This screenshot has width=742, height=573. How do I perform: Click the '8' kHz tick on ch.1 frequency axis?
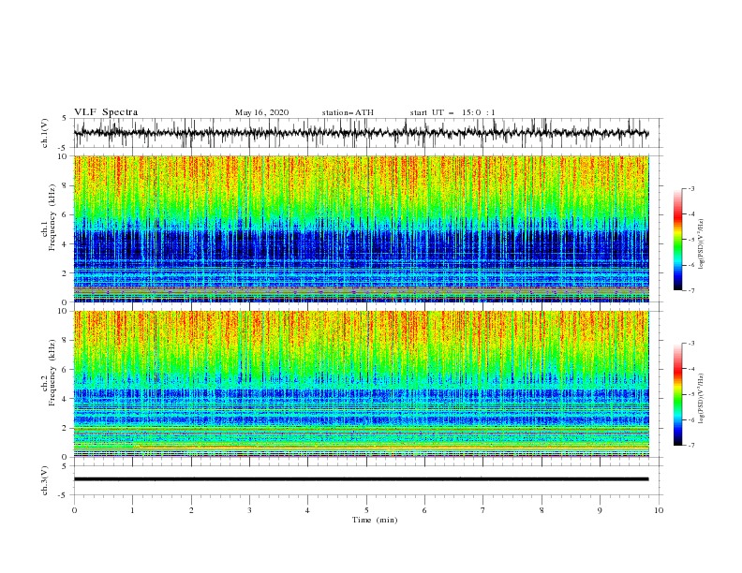66,185
